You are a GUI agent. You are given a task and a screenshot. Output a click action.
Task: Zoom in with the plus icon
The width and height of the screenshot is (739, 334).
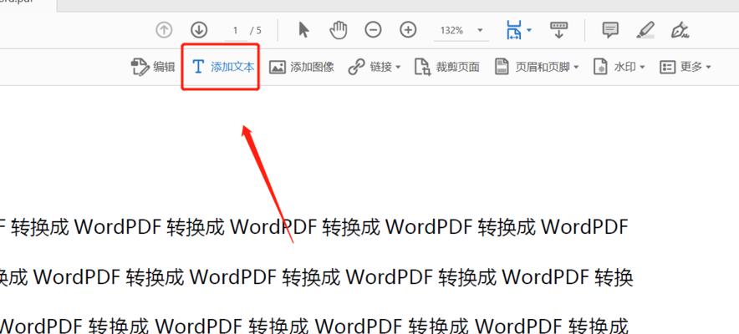[x=408, y=30]
